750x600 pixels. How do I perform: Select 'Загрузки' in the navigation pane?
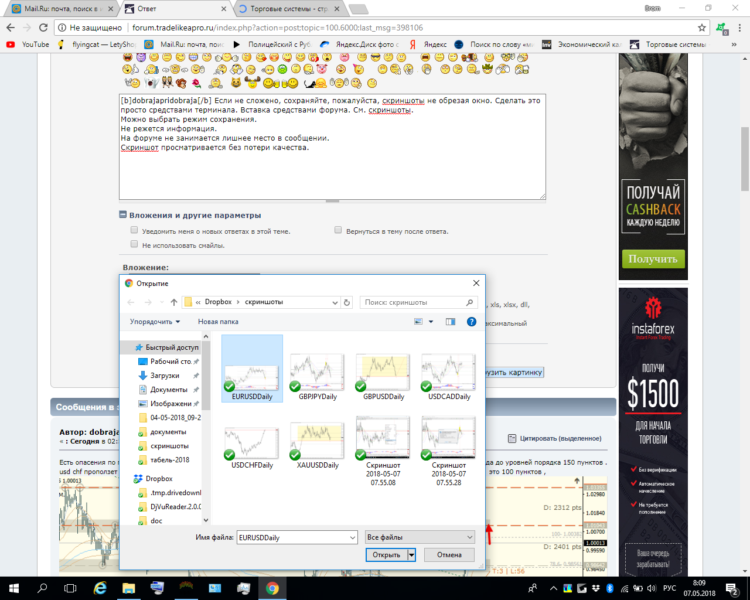165,376
